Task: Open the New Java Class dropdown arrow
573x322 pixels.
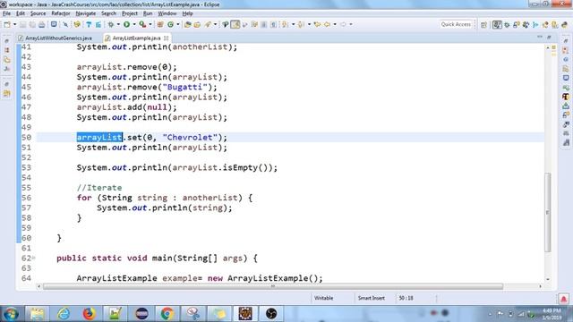Action: (x=178, y=24)
